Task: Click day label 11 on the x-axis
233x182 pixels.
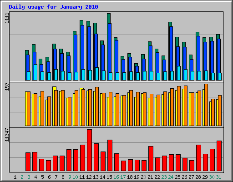Action: coord(82,177)
